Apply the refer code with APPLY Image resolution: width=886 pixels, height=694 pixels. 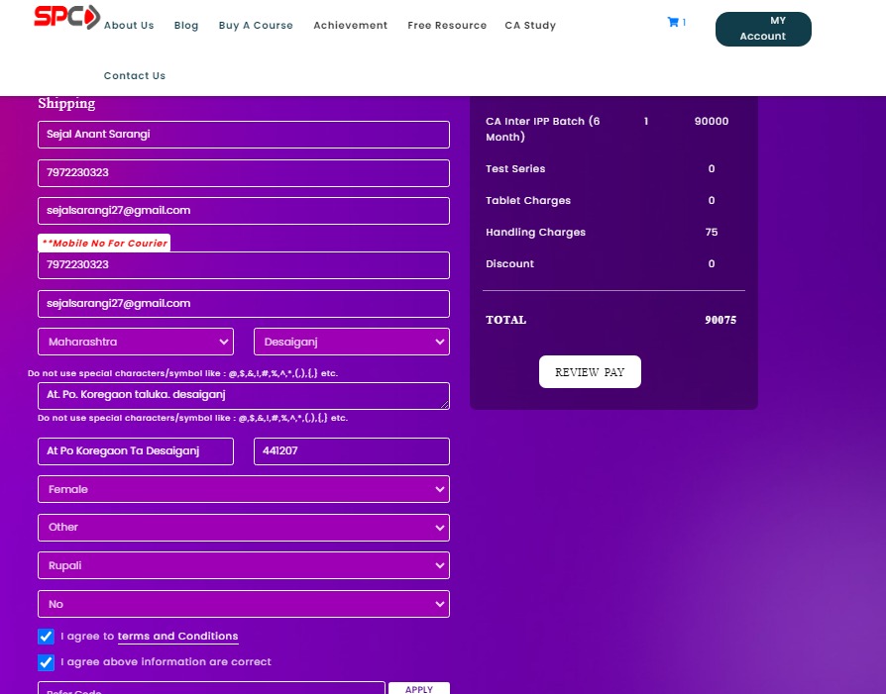point(418,688)
